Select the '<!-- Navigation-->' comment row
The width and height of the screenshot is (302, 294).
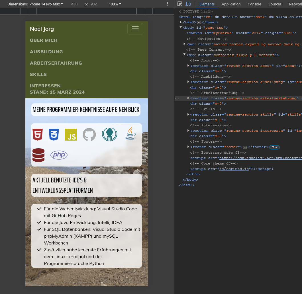(x=207, y=39)
